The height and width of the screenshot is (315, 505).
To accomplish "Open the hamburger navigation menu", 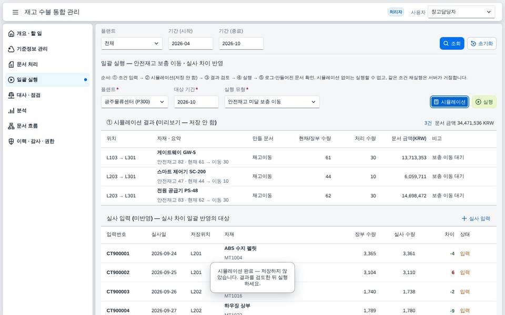I will coord(15,12).
